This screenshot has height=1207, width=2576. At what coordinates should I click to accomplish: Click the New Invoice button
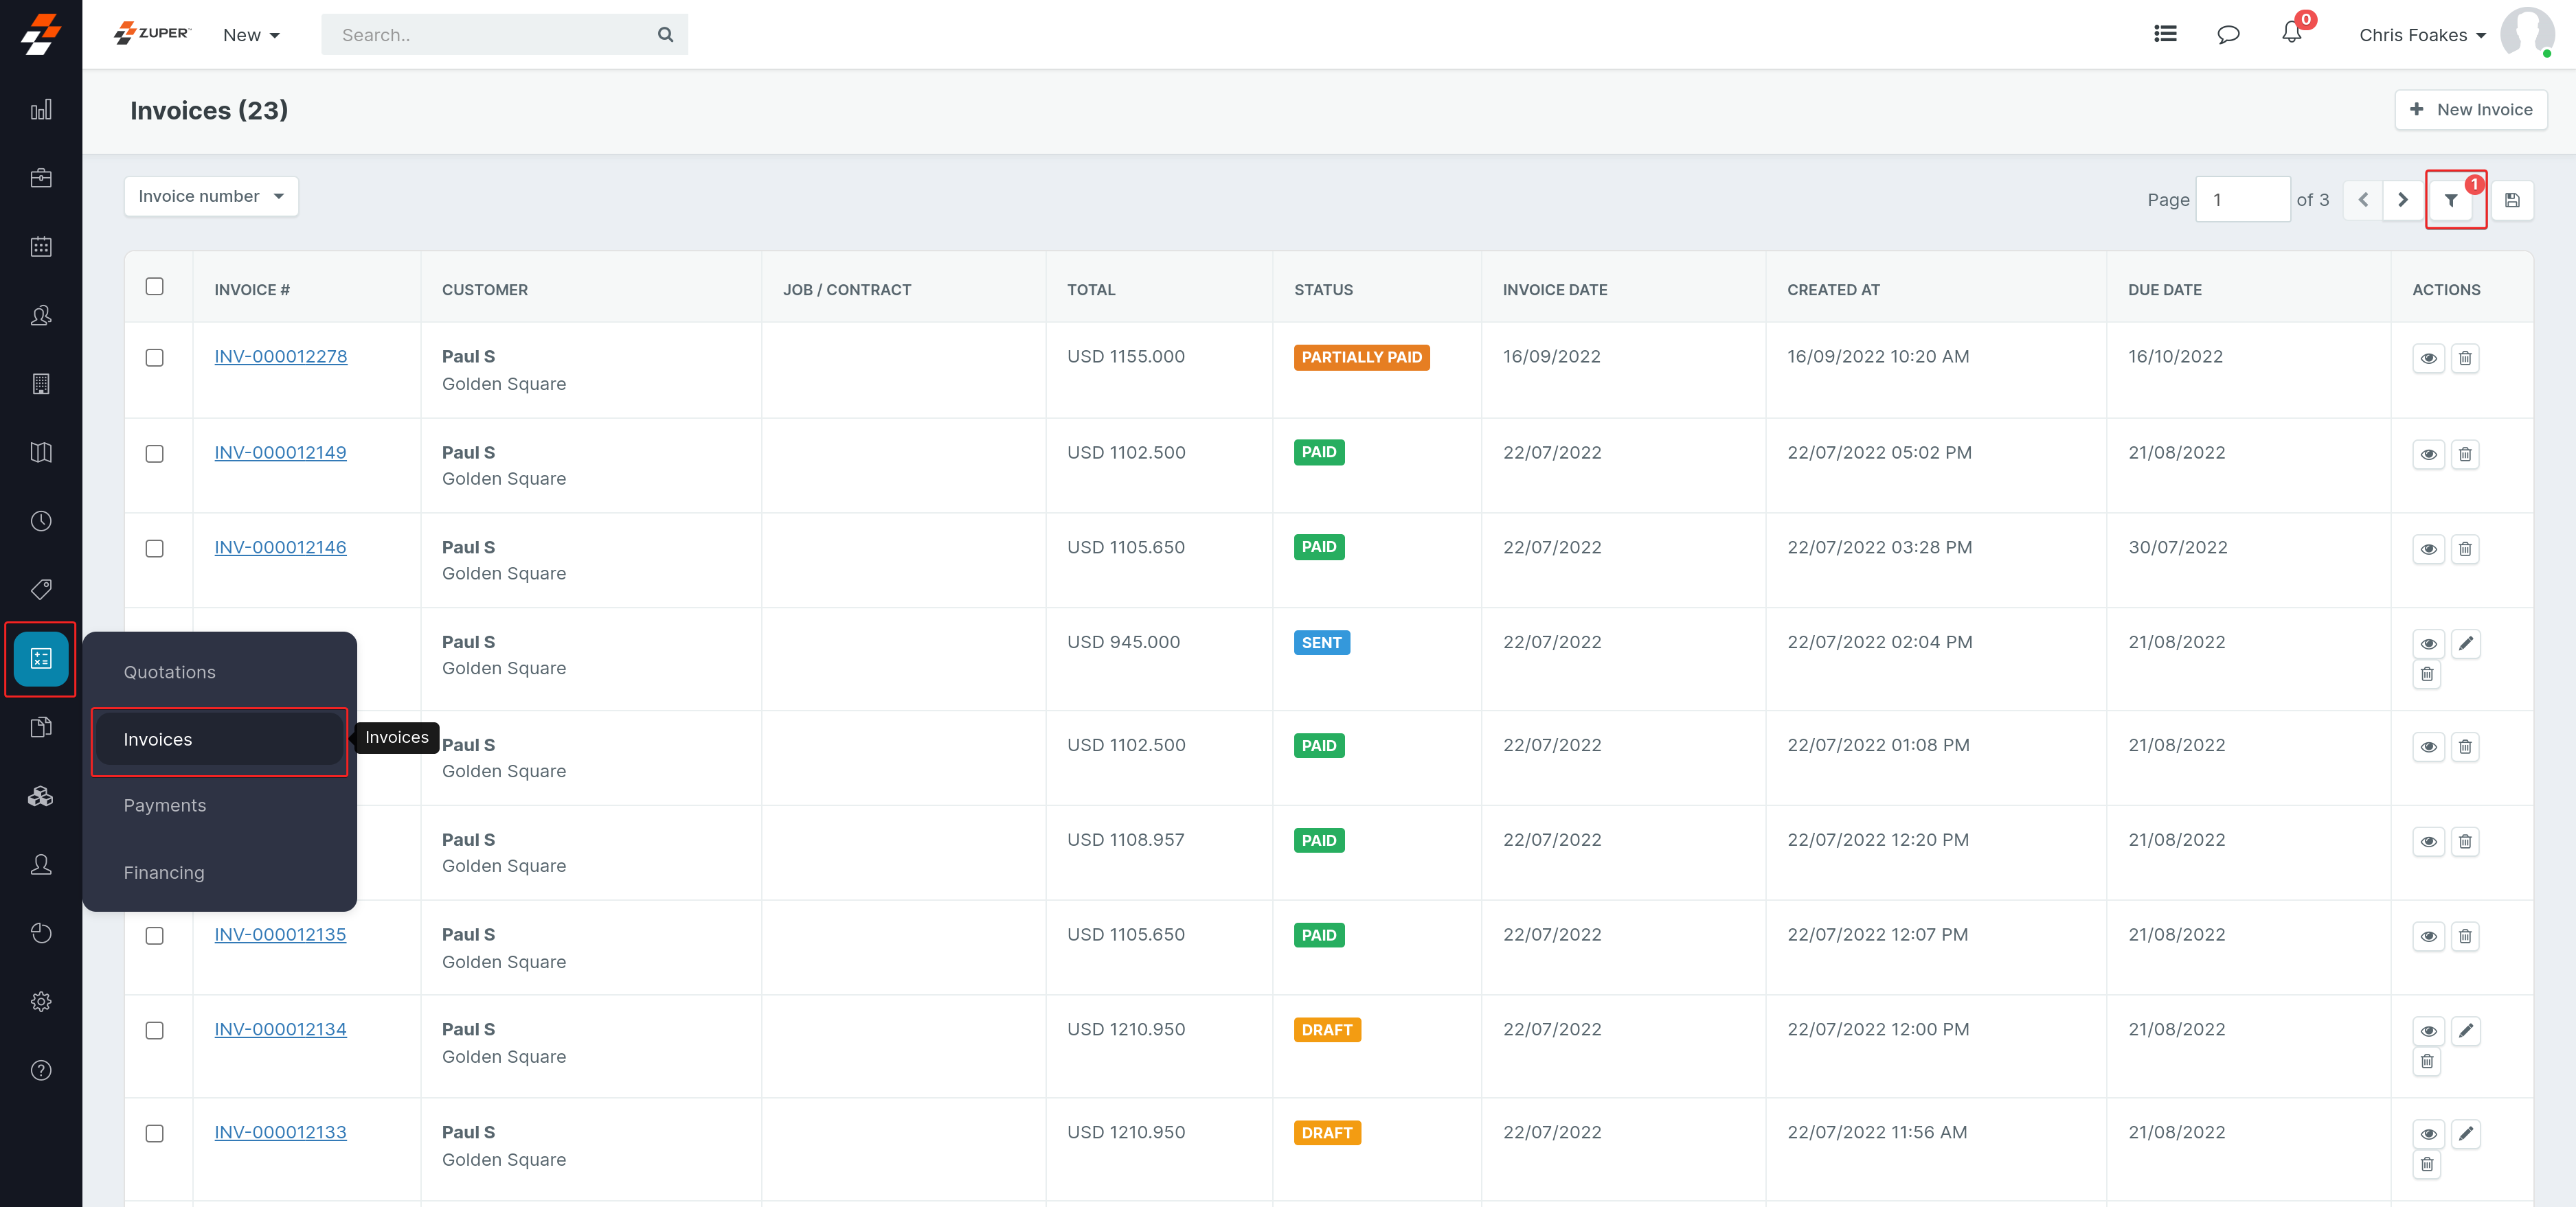tap(2470, 110)
